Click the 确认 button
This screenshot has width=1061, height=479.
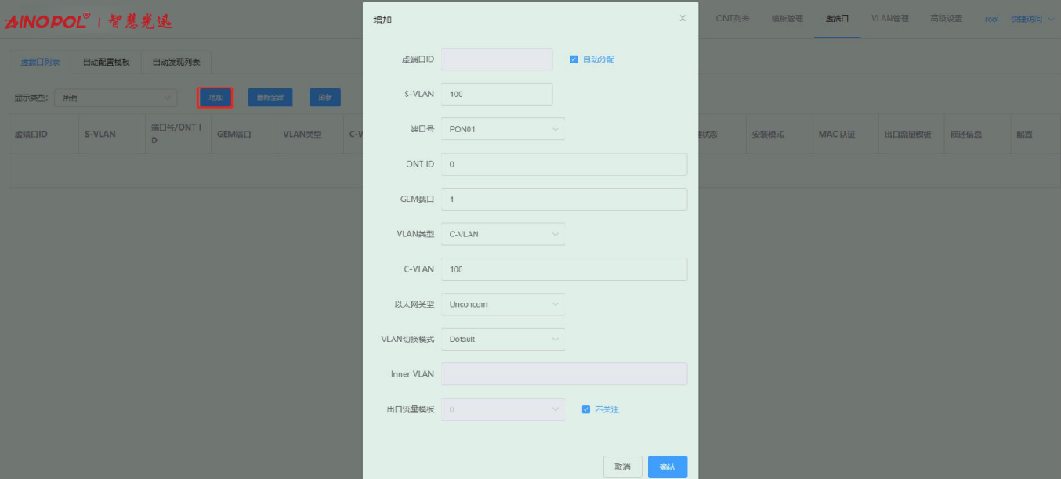tap(667, 467)
